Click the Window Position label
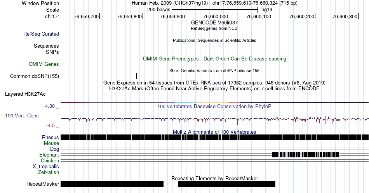 pos(40,3)
